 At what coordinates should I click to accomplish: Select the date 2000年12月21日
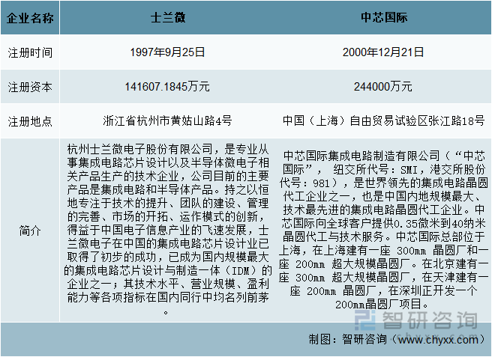click(383, 52)
